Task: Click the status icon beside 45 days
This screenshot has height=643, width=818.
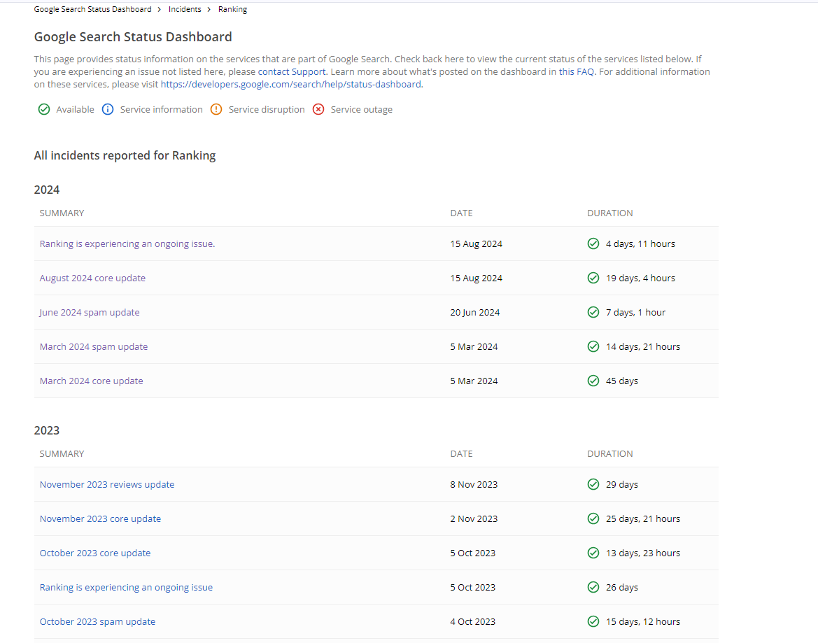Action: point(593,381)
